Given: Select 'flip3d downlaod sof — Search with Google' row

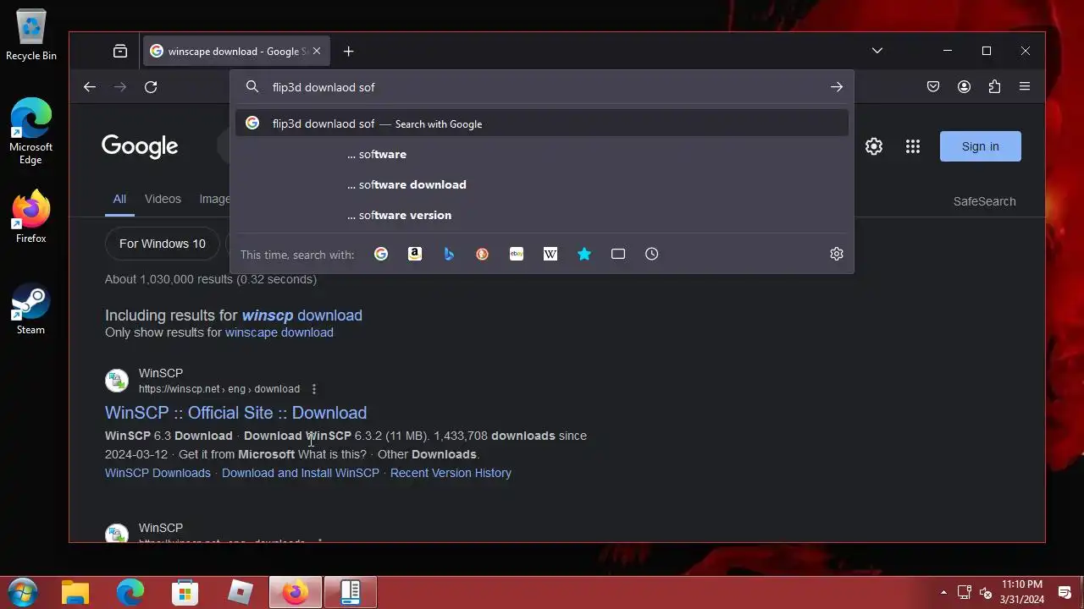Looking at the screenshot, I should (x=542, y=123).
